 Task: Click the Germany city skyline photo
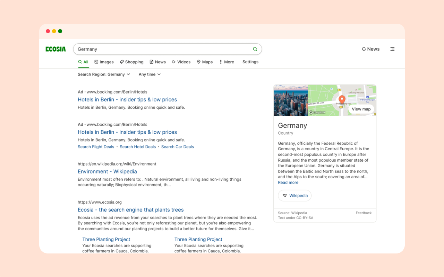coord(290,100)
